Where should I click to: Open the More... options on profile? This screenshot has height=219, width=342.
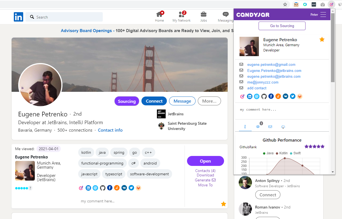pyautogui.click(x=209, y=101)
